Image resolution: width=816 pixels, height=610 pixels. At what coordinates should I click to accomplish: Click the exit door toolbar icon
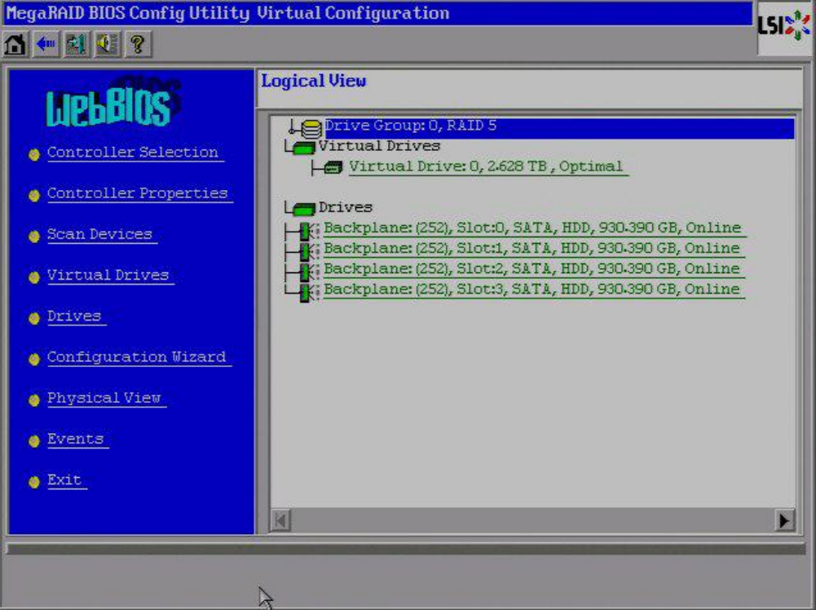point(76,44)
